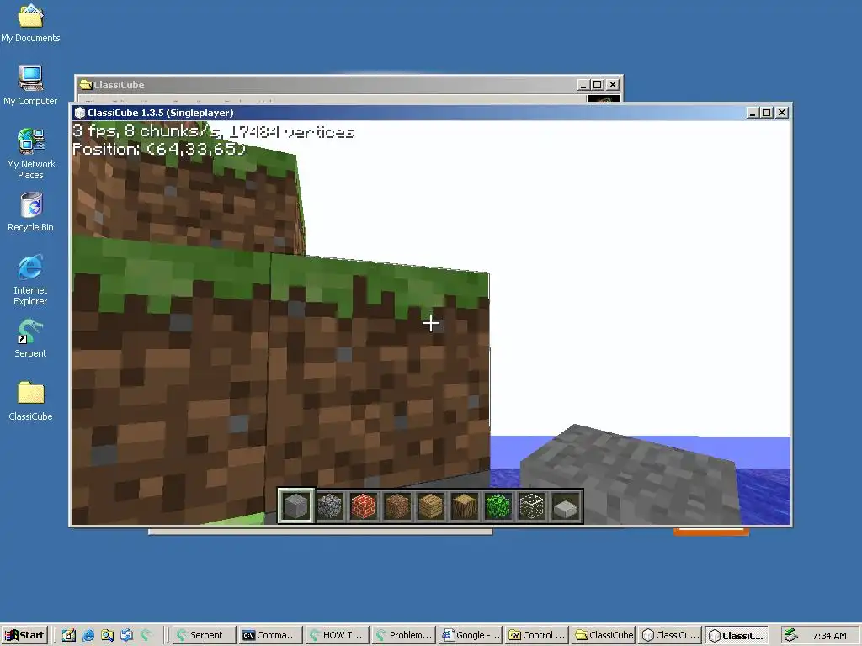Select the red brick block in hotbar
The width and height of the screenshot is (862, 646).
pyautogui.click(x=364, y=506)
